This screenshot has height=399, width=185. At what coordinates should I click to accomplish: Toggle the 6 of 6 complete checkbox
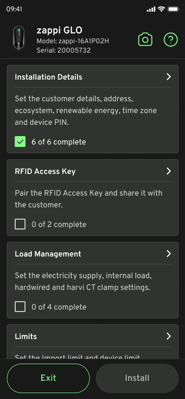tap(20, 142)
